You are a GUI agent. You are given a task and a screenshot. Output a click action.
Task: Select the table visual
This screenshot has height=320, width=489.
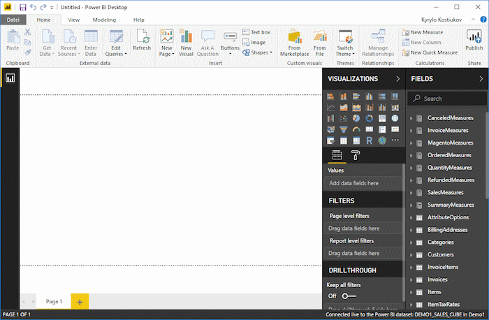[x=344, y=140]
